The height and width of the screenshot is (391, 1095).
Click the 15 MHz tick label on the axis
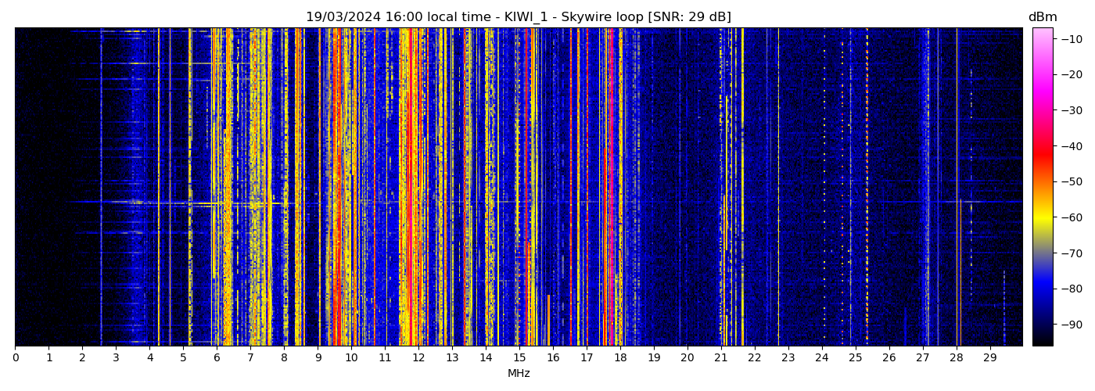pyautogui.click(x=519, y=358)
